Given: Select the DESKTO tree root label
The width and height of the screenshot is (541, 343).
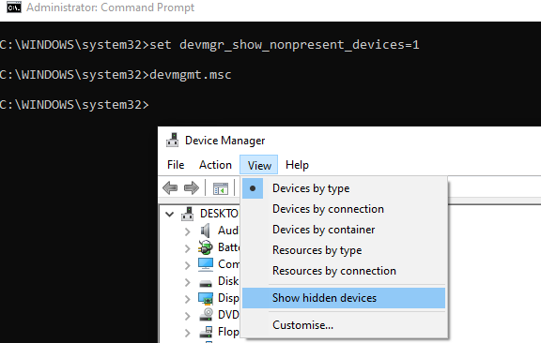Looking at the screenshot, I should tap(219, 214).
